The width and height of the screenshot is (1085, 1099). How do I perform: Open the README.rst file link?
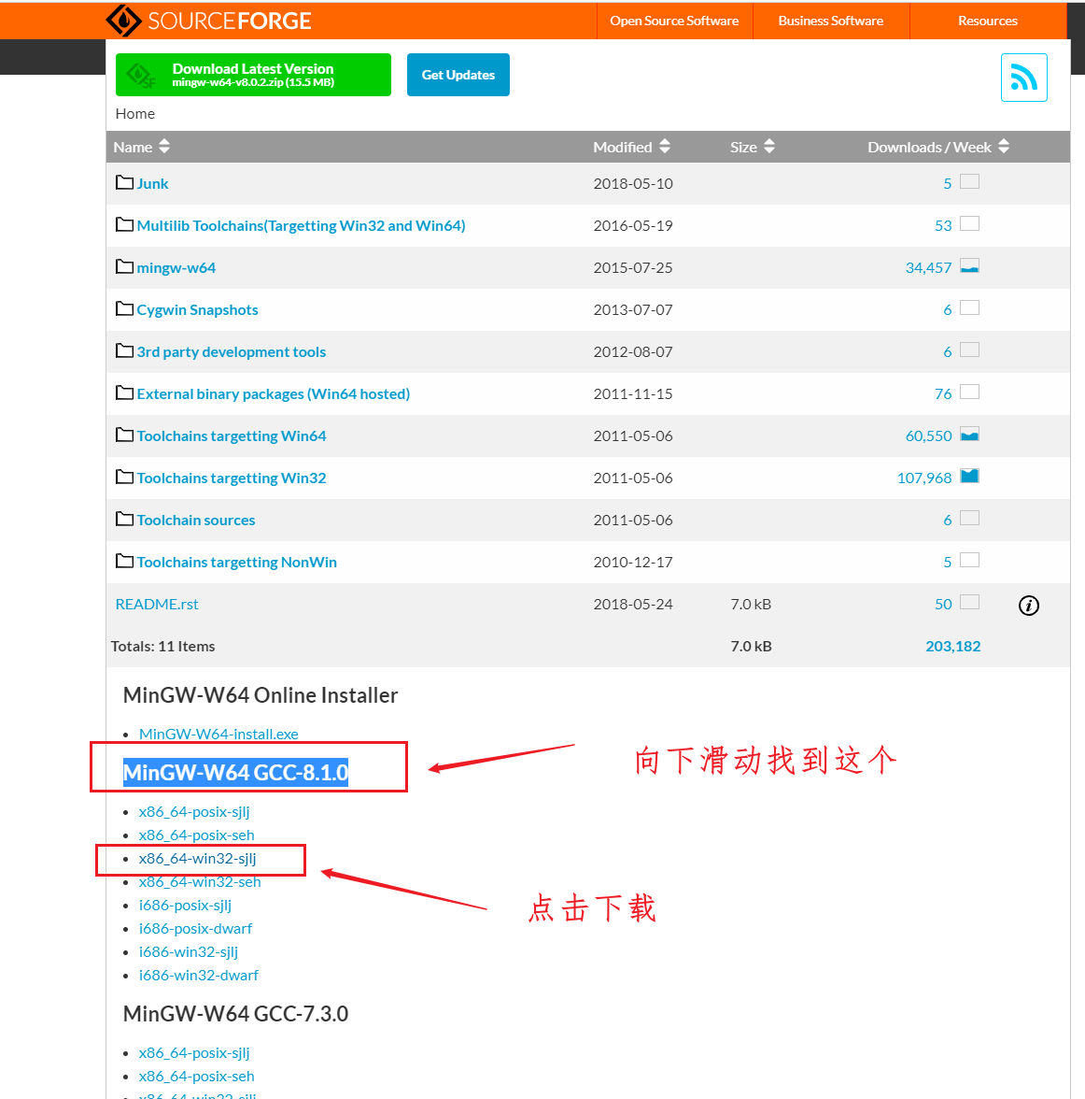tap(157, 604)
